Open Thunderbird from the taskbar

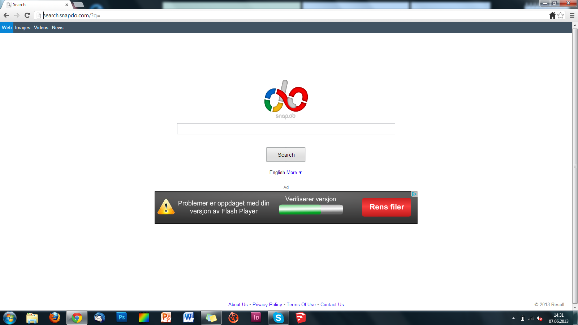pos(99,318)
